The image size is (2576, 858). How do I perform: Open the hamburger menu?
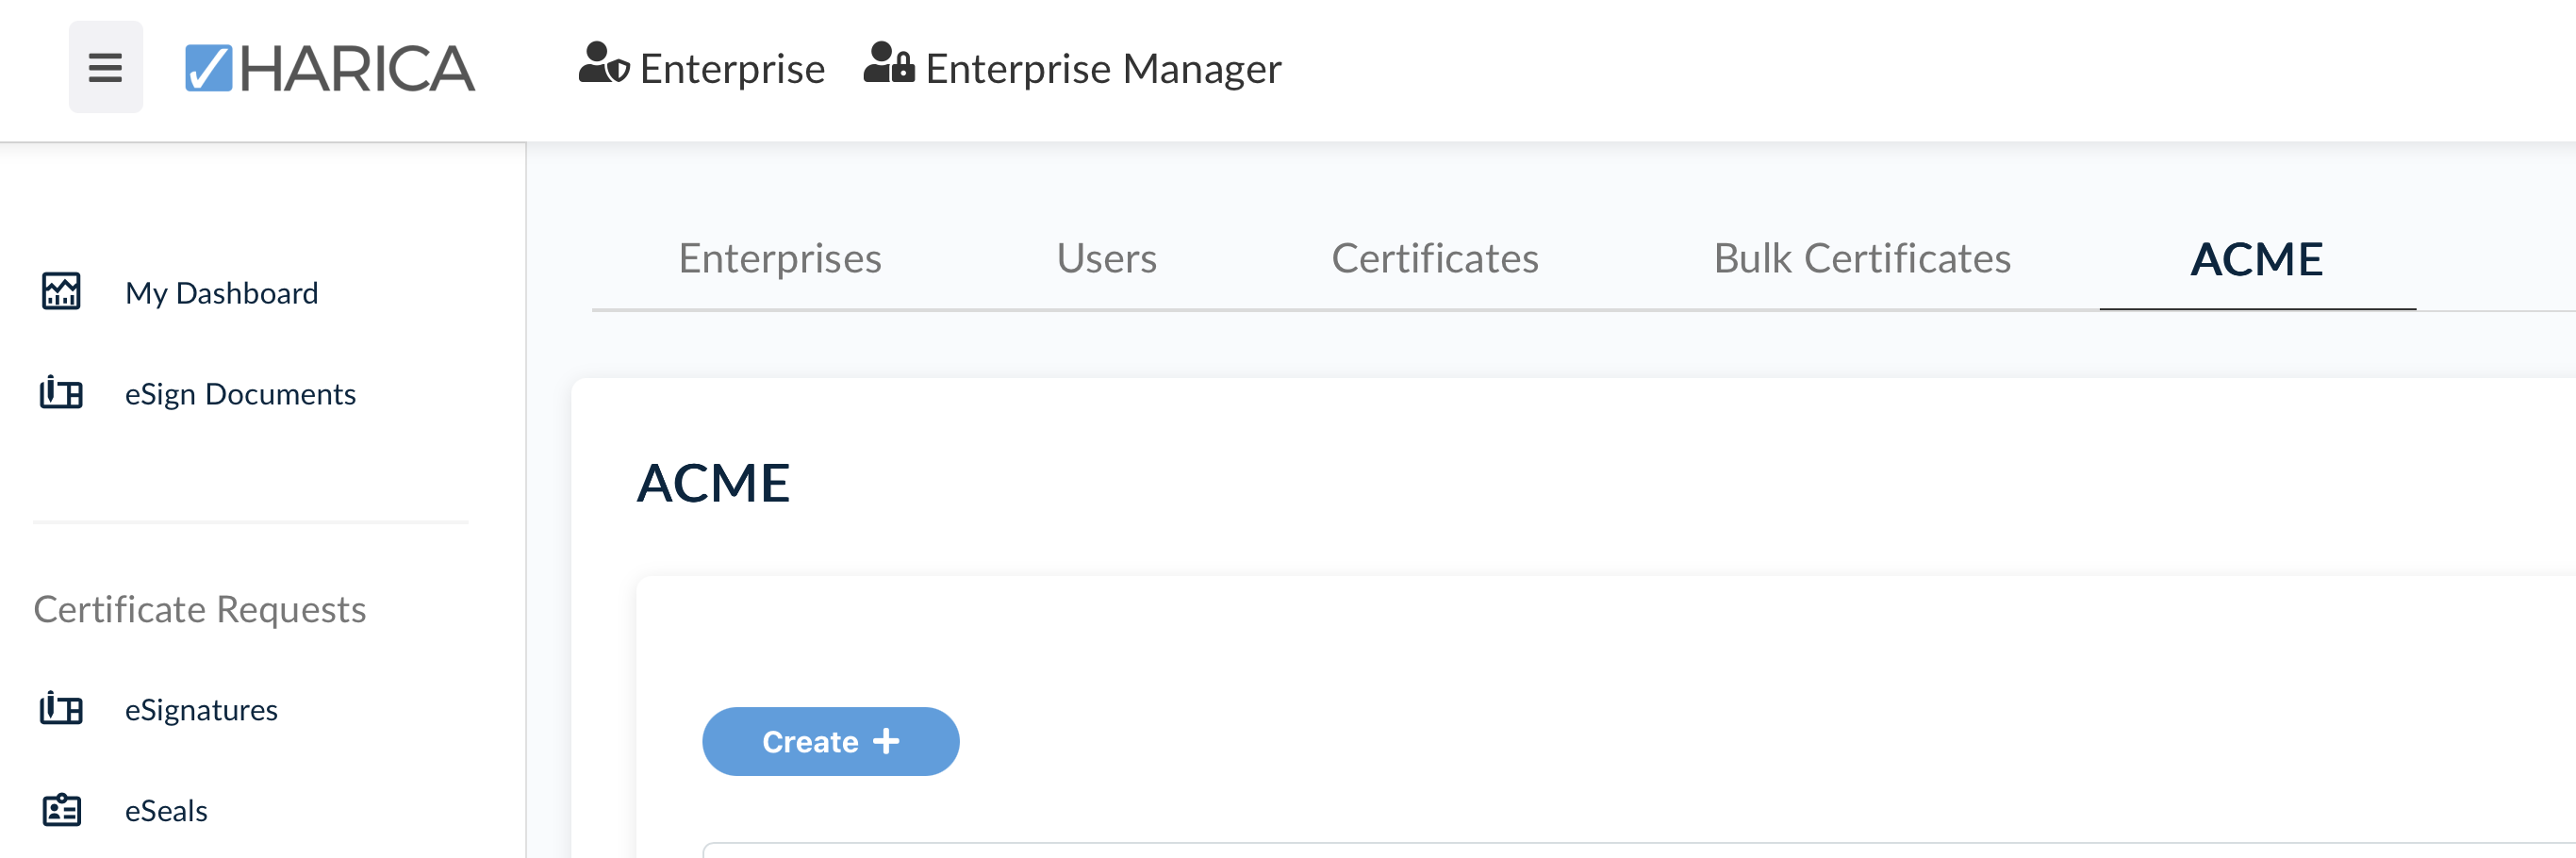(x=105, y=68)
